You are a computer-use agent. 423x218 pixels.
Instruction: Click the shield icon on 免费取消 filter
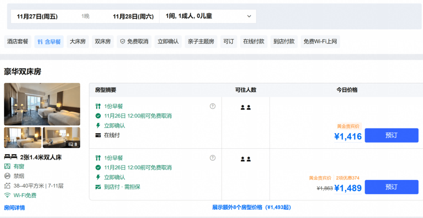(x=123, y=42)
